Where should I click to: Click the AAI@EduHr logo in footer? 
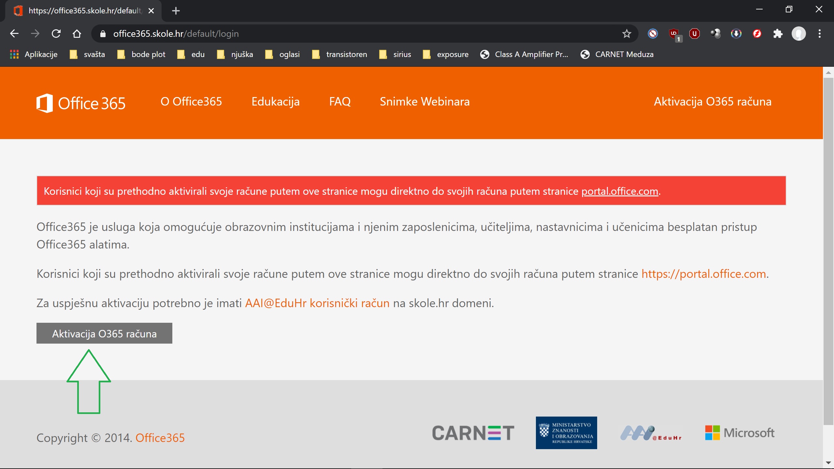tap(651, 433)
